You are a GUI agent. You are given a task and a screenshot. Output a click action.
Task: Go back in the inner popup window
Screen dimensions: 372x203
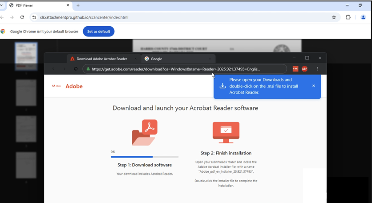tap(53, 69)
